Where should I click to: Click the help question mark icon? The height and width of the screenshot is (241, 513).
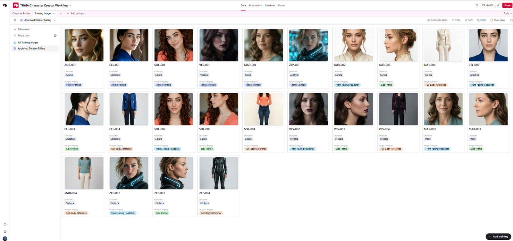(5, 224)
